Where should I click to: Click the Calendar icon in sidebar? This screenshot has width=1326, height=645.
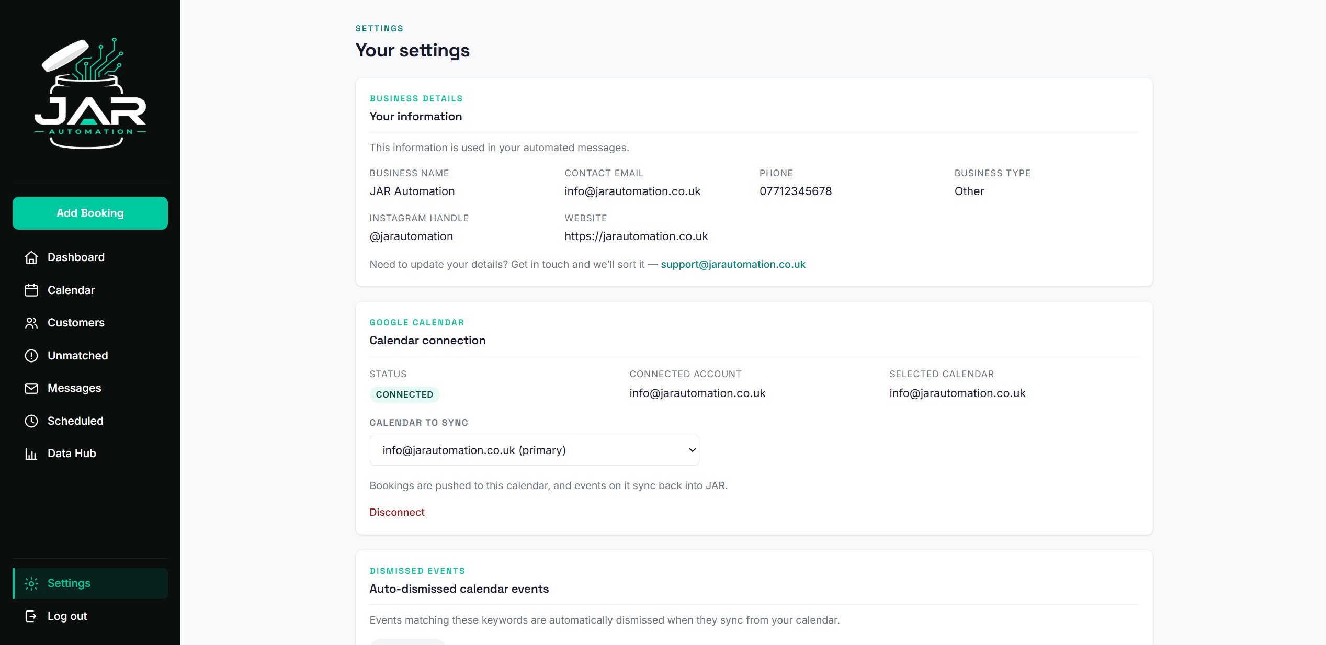(x=31, y=290)
